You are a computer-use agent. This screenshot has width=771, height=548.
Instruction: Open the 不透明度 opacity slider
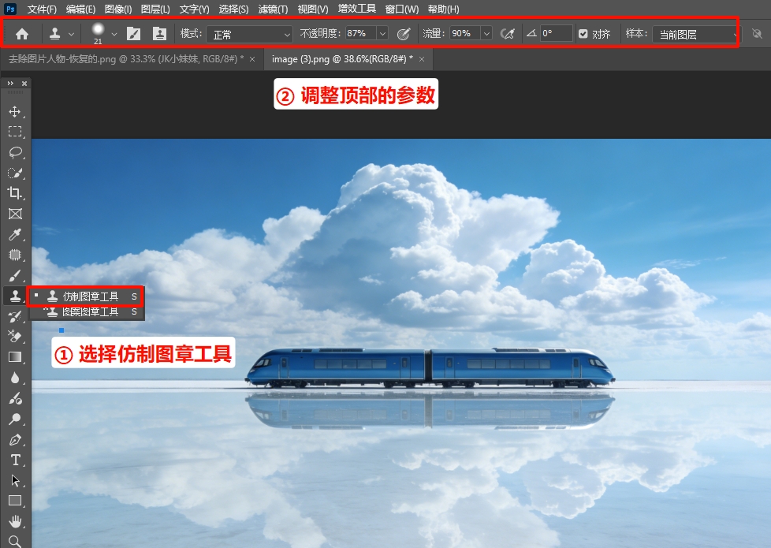[382, 33]
